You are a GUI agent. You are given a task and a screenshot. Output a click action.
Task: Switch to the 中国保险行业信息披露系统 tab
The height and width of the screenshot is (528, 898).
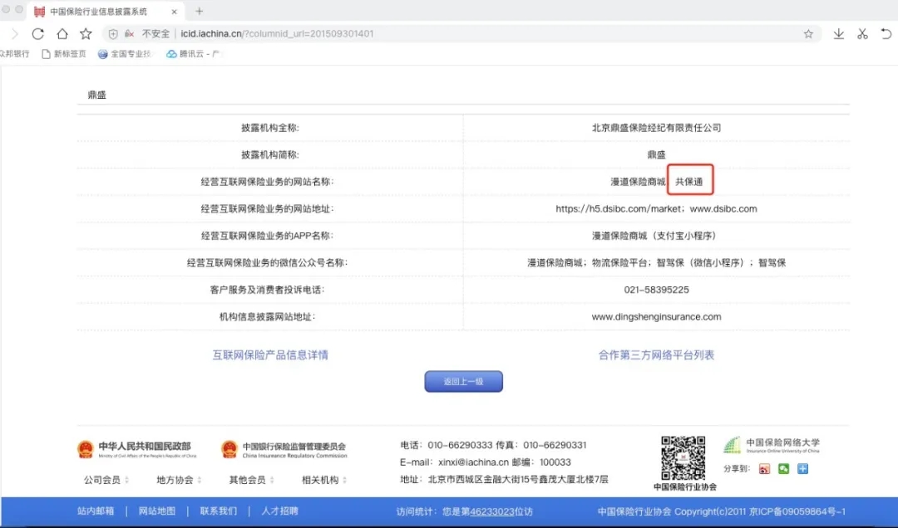106,12
